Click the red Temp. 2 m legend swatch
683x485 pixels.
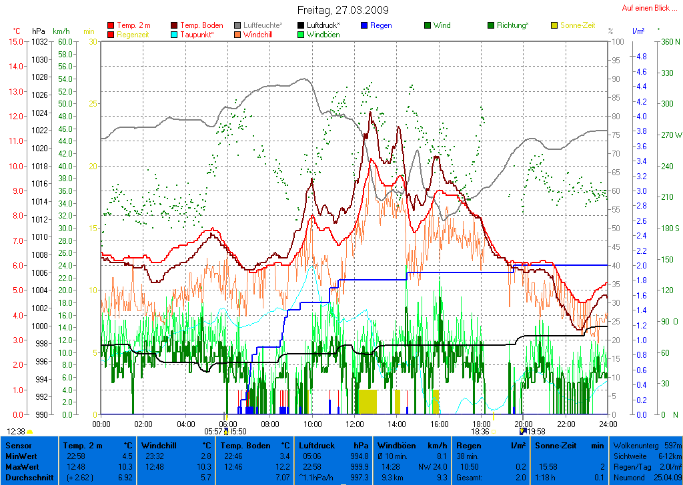pos(111,25)
